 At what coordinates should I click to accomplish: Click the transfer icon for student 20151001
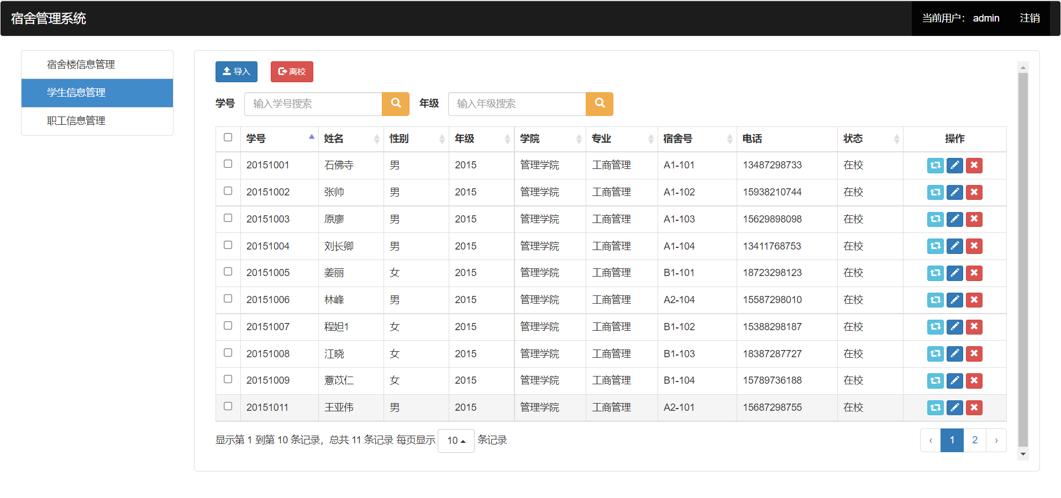935,165
